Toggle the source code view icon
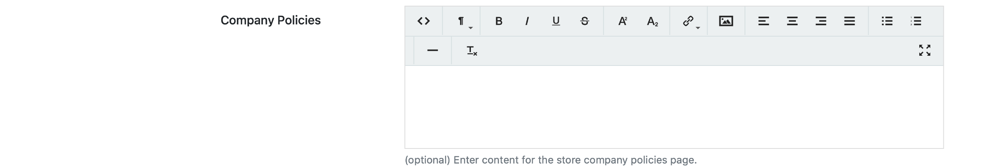This screenshot has height=168, width=981. pyautogui.click(x=423, y=21)
